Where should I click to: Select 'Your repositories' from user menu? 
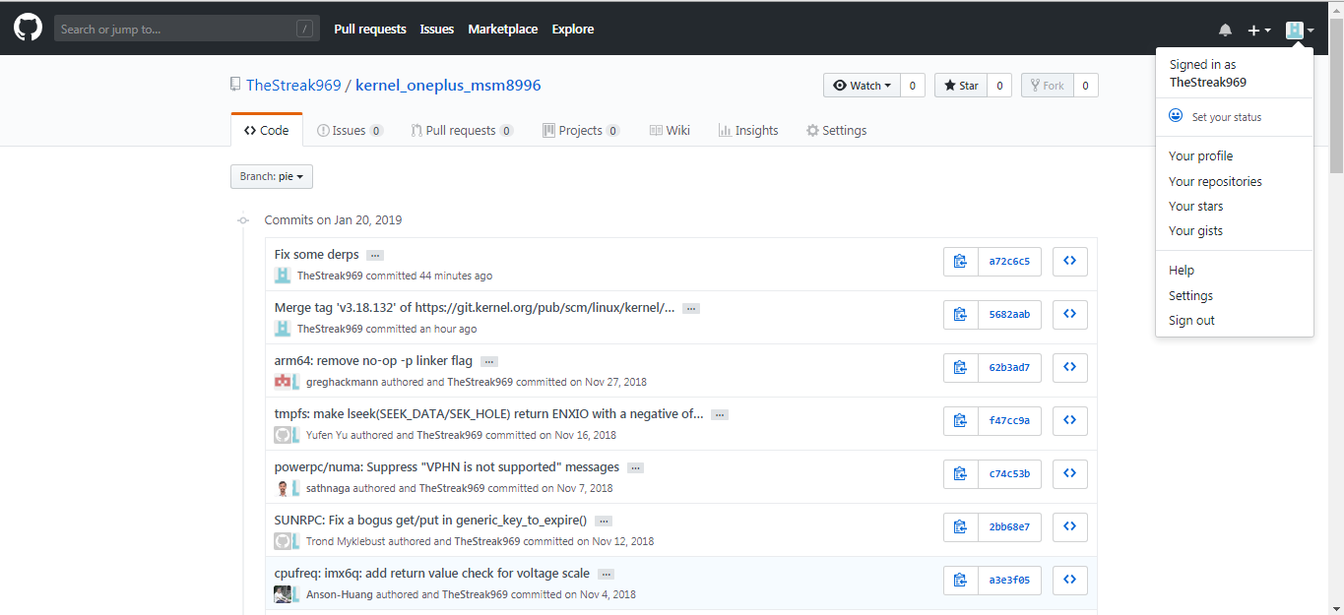coord(1215,181)
